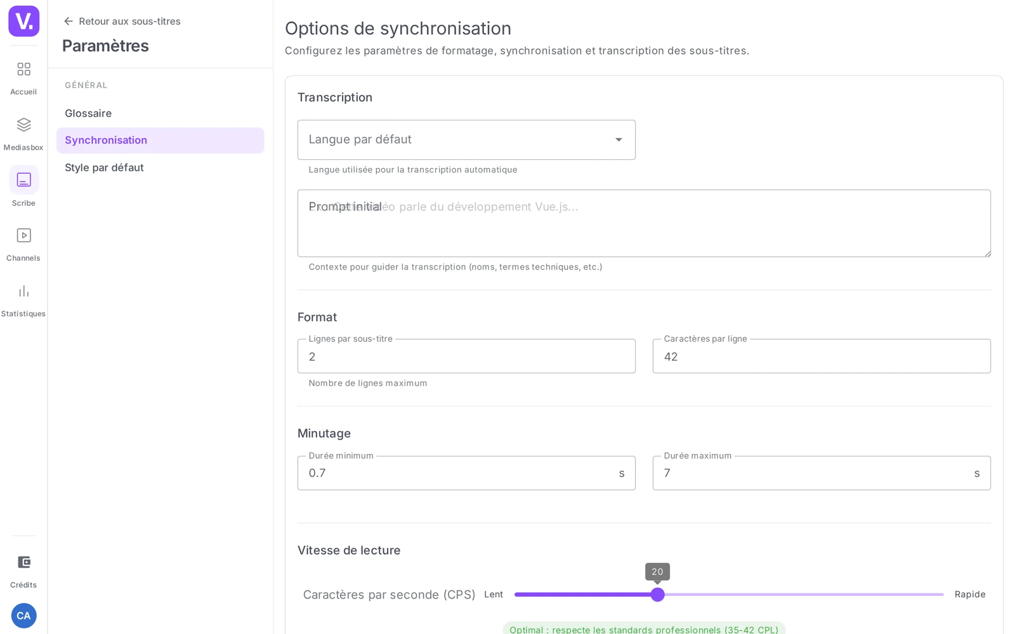This screenshot has height=634, width=1015.
Task: Click the Caractères par ligne field
Action: pos(822,356)
